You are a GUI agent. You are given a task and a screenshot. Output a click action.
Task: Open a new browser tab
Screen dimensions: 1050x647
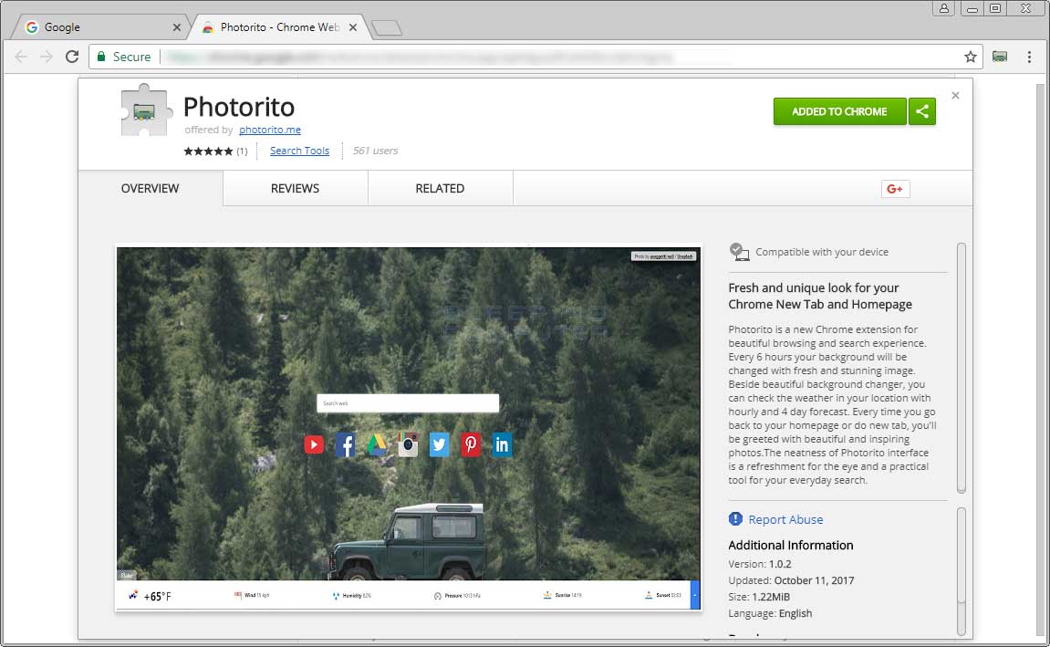387,28
